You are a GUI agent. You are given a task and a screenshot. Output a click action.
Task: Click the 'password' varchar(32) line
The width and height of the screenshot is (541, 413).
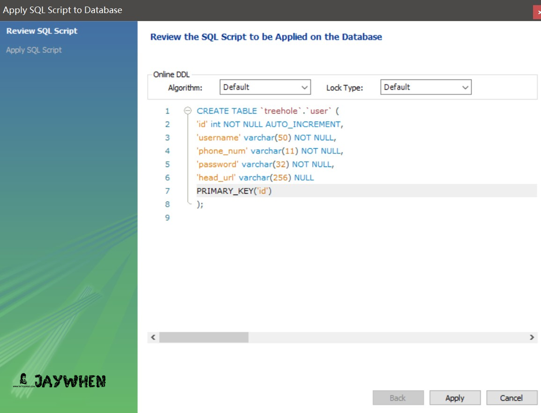tap(266, 164)
